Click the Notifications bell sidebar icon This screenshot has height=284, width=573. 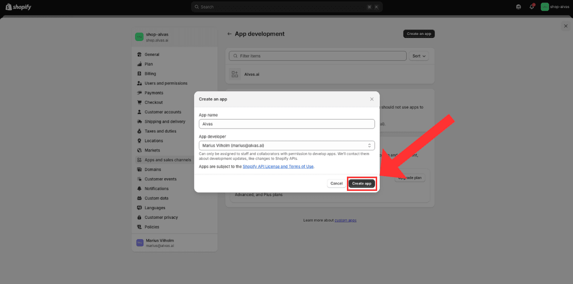[140, 189]
